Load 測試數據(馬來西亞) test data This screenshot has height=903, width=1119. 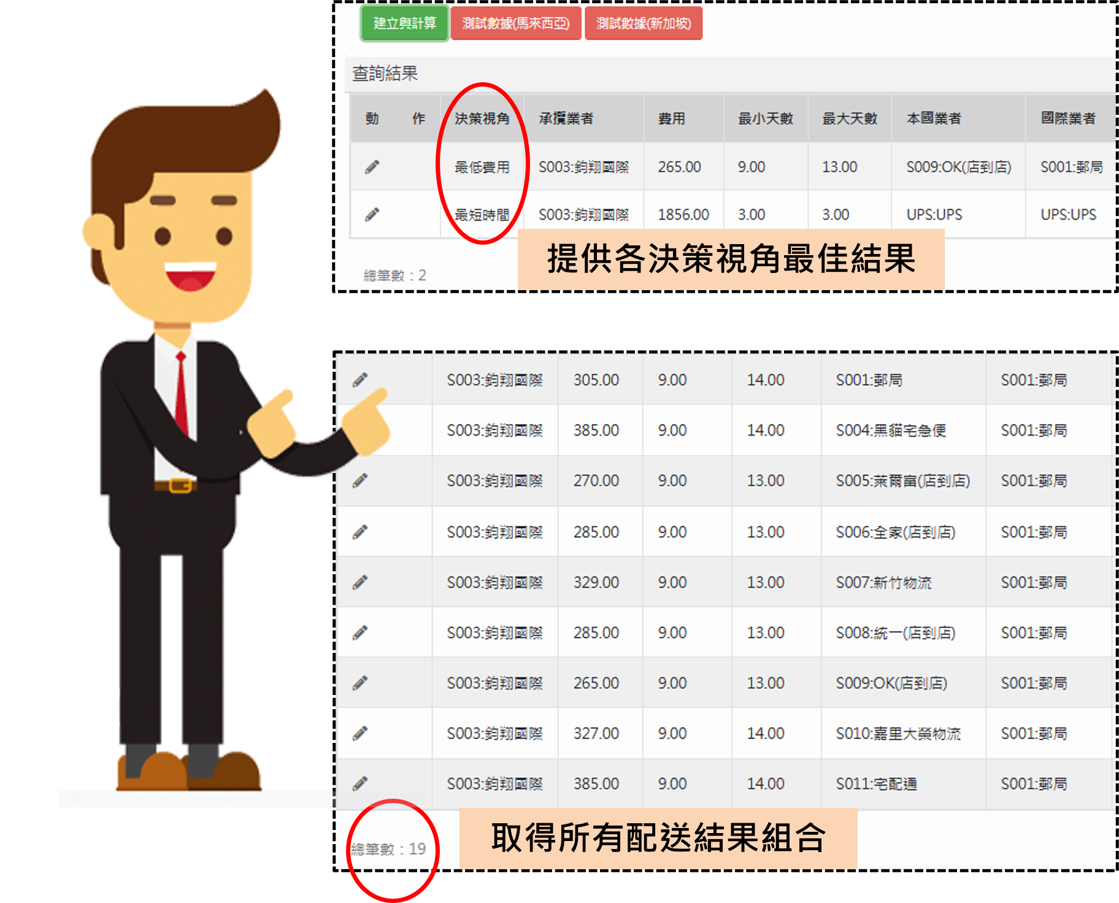coord(515,23)
